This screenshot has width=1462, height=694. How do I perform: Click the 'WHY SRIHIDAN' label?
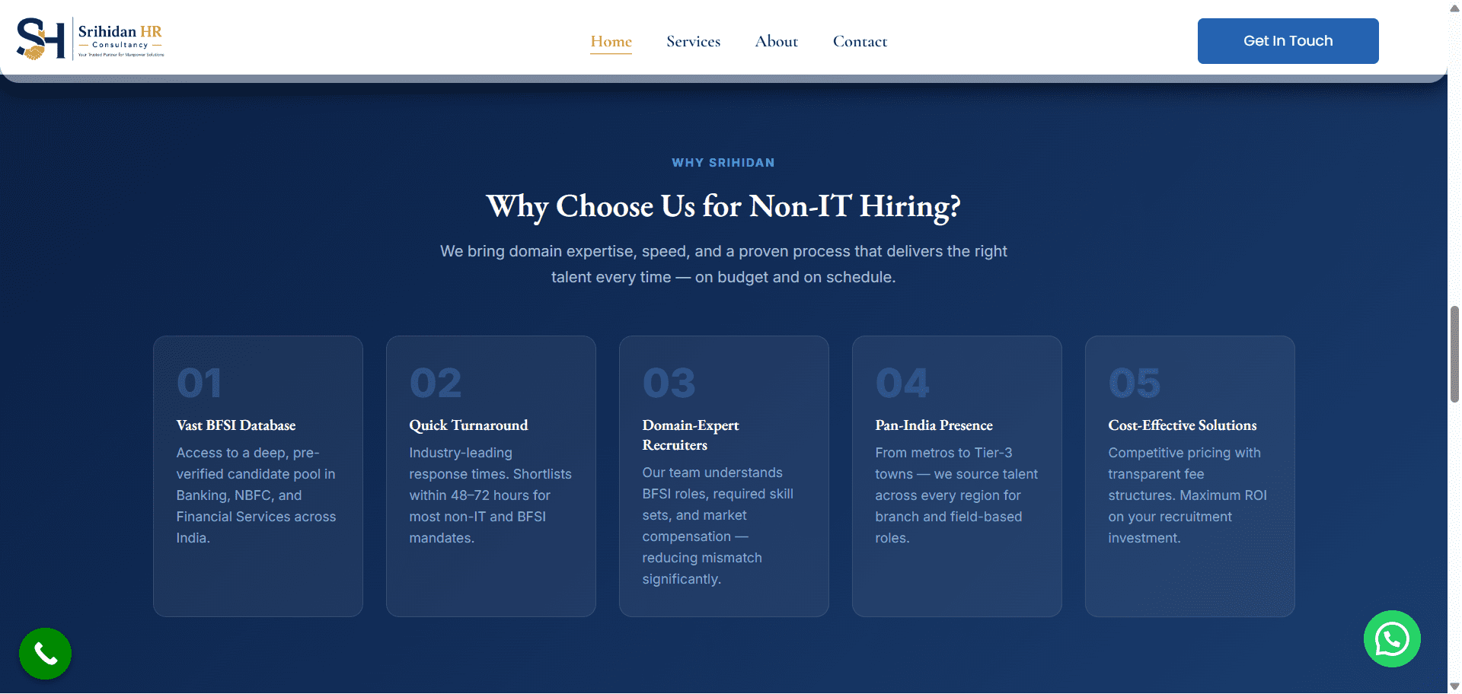pyautogui.click(x=723, y=163)
